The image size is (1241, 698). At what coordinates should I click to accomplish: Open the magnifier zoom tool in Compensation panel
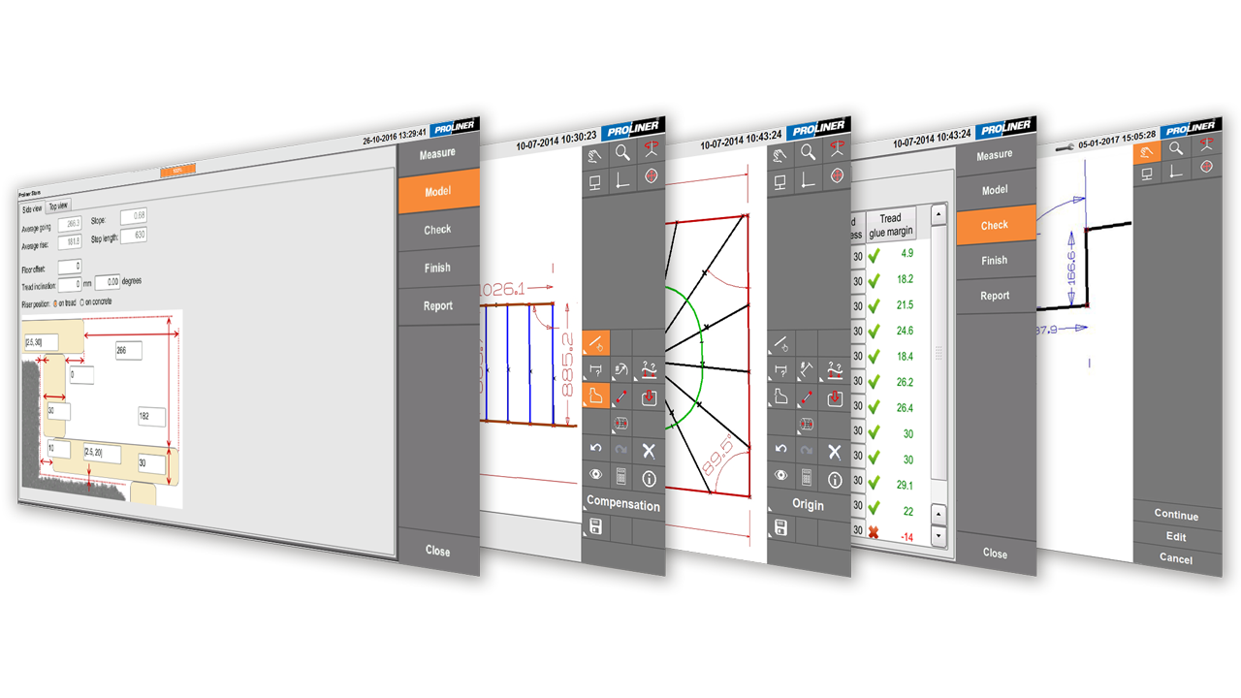click(x=622, y=151)
